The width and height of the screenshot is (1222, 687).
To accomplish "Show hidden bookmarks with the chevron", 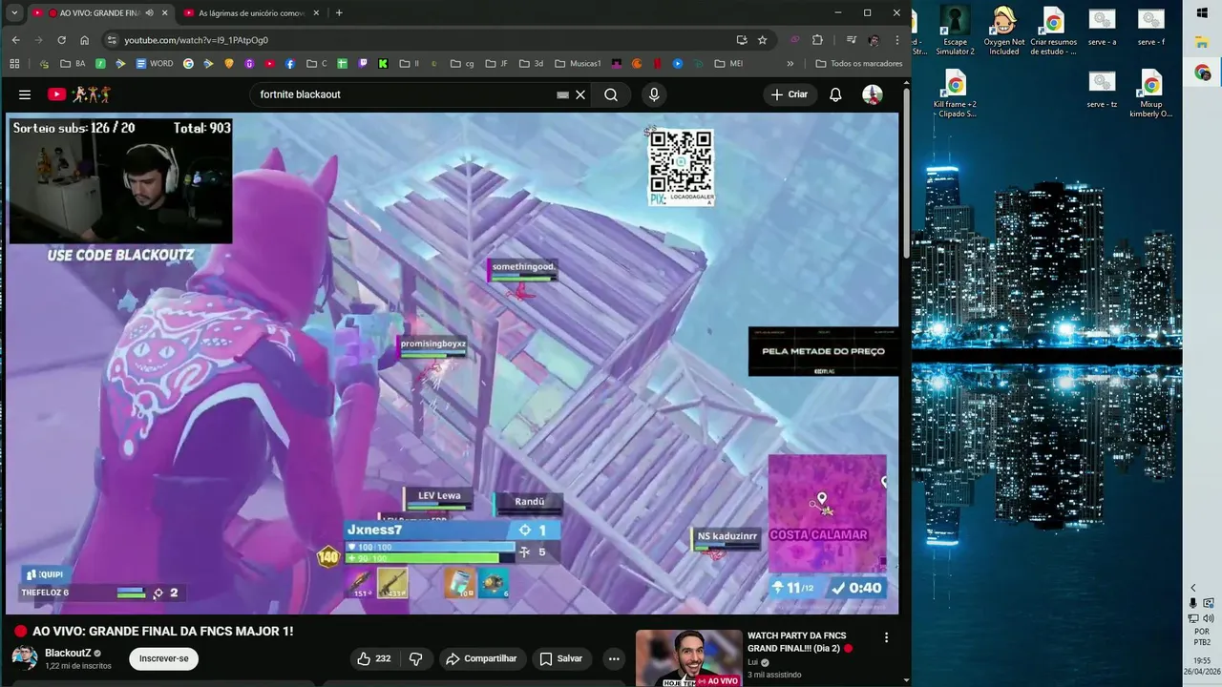I will [x=790, y=64].
